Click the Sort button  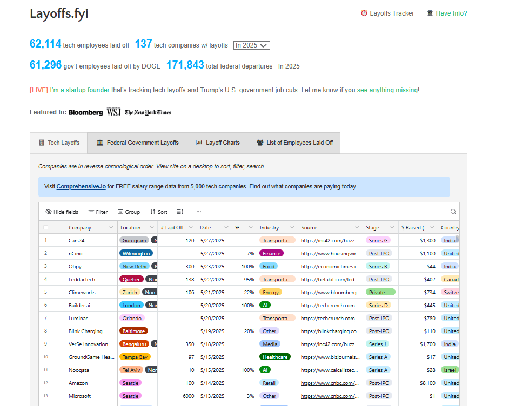click(x=159, y=212)
